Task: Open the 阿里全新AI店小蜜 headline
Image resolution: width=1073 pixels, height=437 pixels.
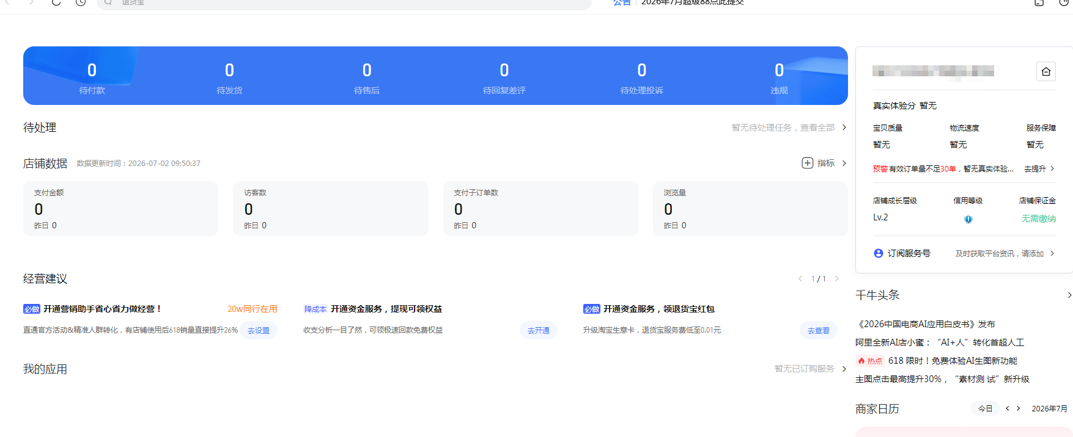Action: tap(940, 342)
